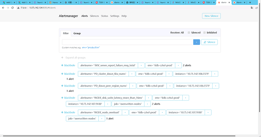
Task: Close the active Alertmanager browser tab
Action: tap(229, 3)
